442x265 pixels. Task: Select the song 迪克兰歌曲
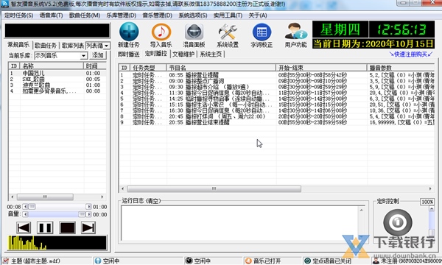(x=57, y=85)
